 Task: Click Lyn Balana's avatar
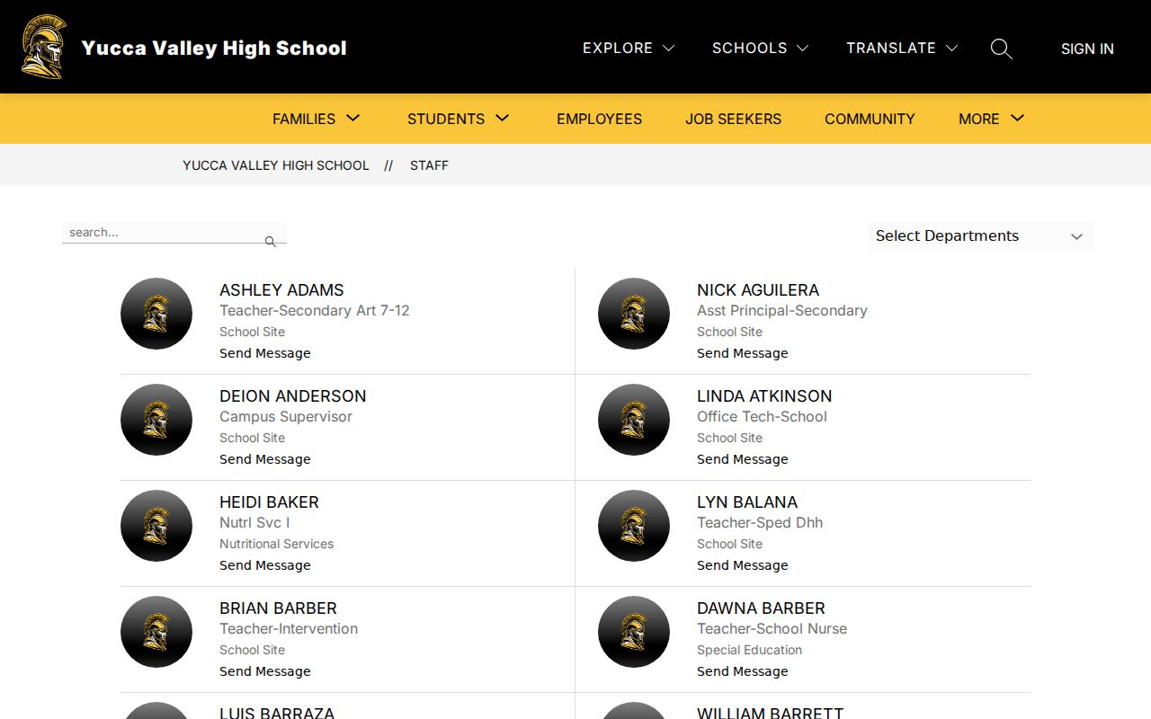pyautogui.click(x=634, y=526)
